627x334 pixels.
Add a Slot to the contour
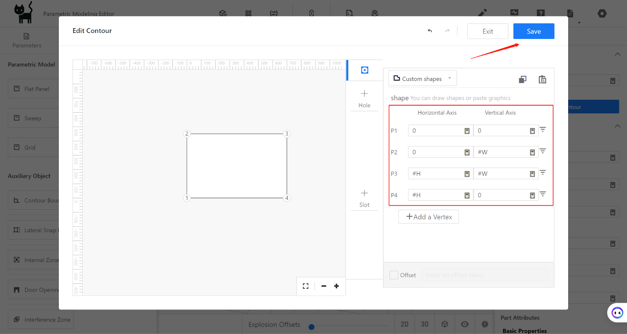[364, 198]
